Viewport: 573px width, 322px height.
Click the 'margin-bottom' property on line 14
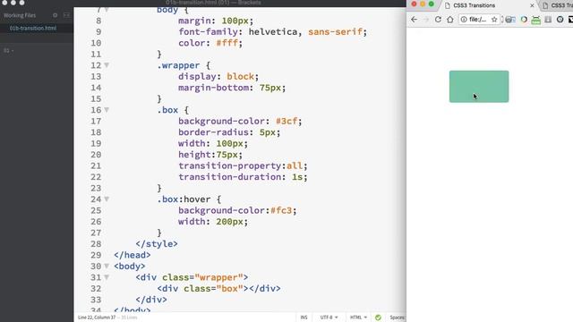[x=213, y=88]
